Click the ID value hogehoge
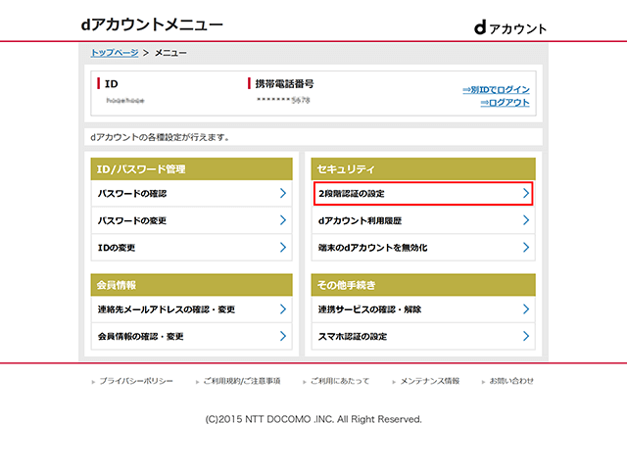627x470 pixels. click(x=125, y=100)
